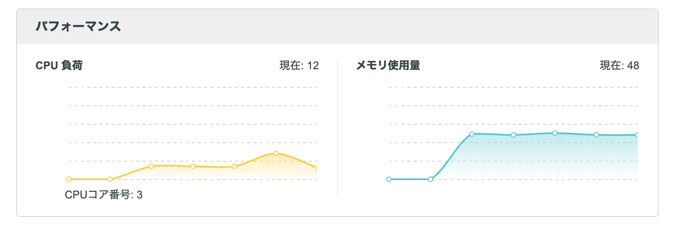Image resolution: width=684 pixels, height=230 pixels.
Task: Click the memory 現在: 48 value label
Action: [x=619, y=65]
